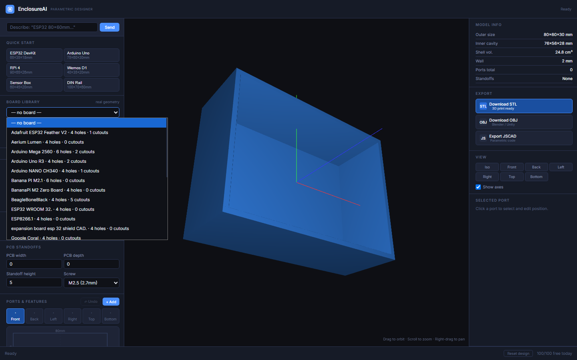
Task: Click the EnclosureAI logo icon
Action: point(10,9)
